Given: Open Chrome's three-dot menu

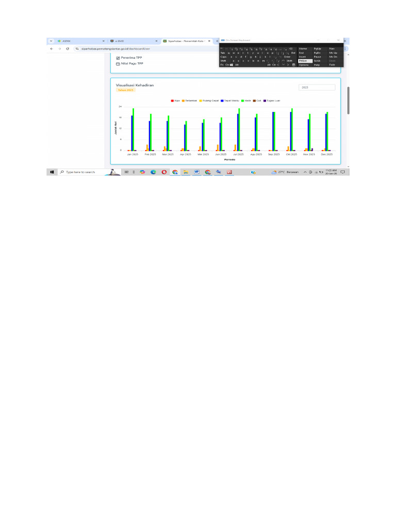Looking at the screenshot, I should (345, 49).
